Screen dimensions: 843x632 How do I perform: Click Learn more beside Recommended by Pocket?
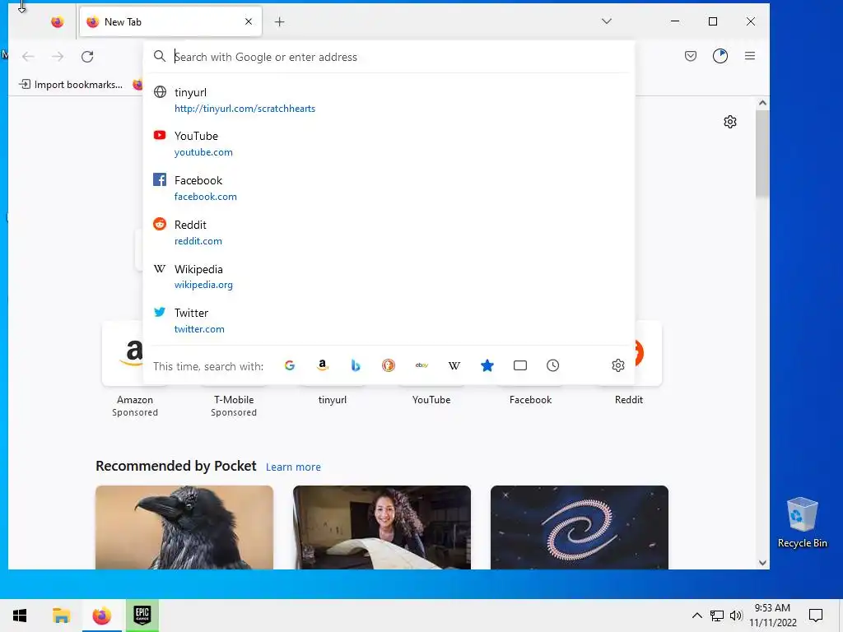tap(293, 467)
